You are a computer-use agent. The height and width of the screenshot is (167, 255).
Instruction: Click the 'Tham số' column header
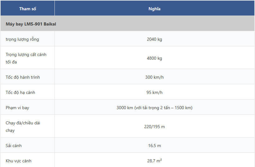pos(27,9)
